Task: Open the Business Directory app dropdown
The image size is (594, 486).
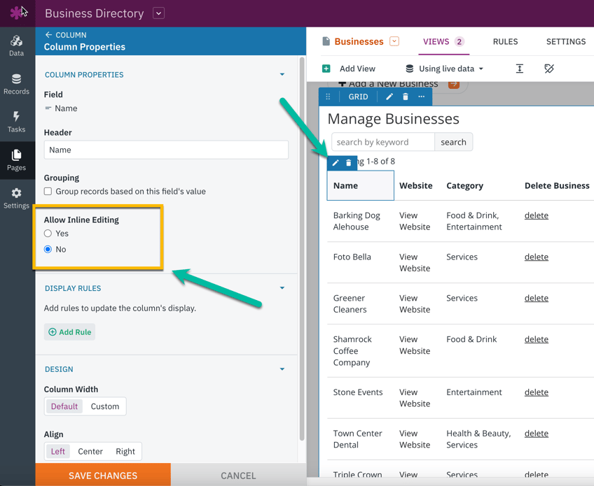Action: 159,13
